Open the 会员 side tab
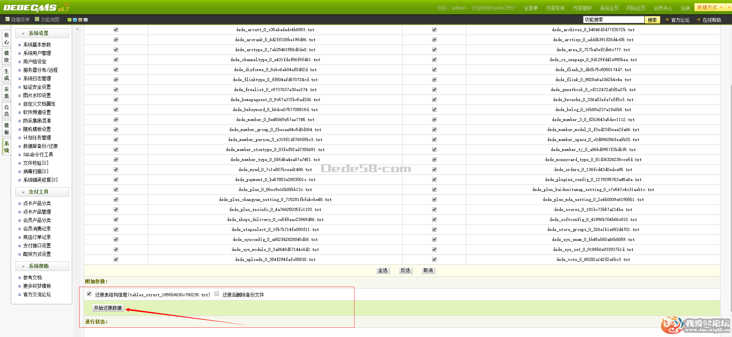 [x=7, y=111]
